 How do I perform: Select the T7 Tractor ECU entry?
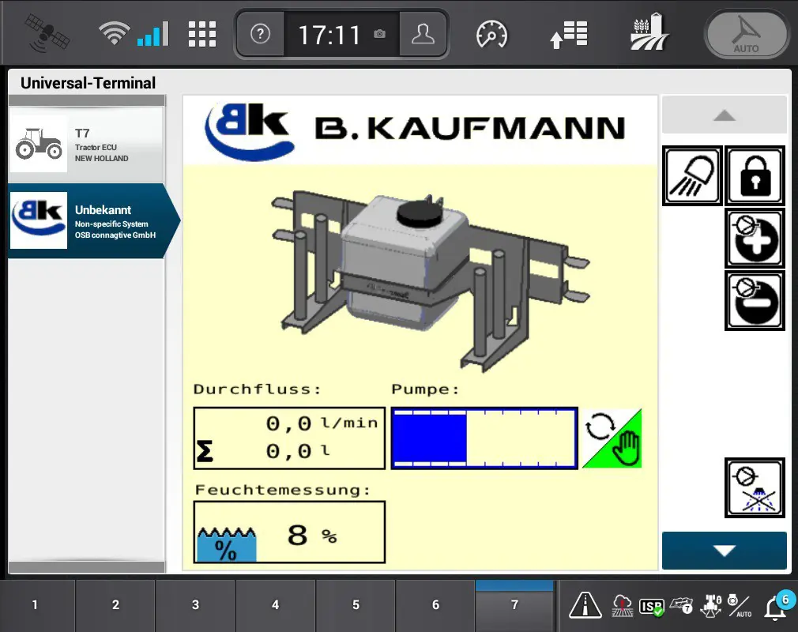click(86, 145)
